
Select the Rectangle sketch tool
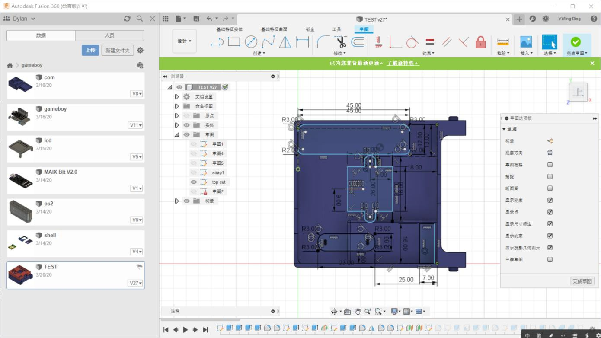[234, 42]
